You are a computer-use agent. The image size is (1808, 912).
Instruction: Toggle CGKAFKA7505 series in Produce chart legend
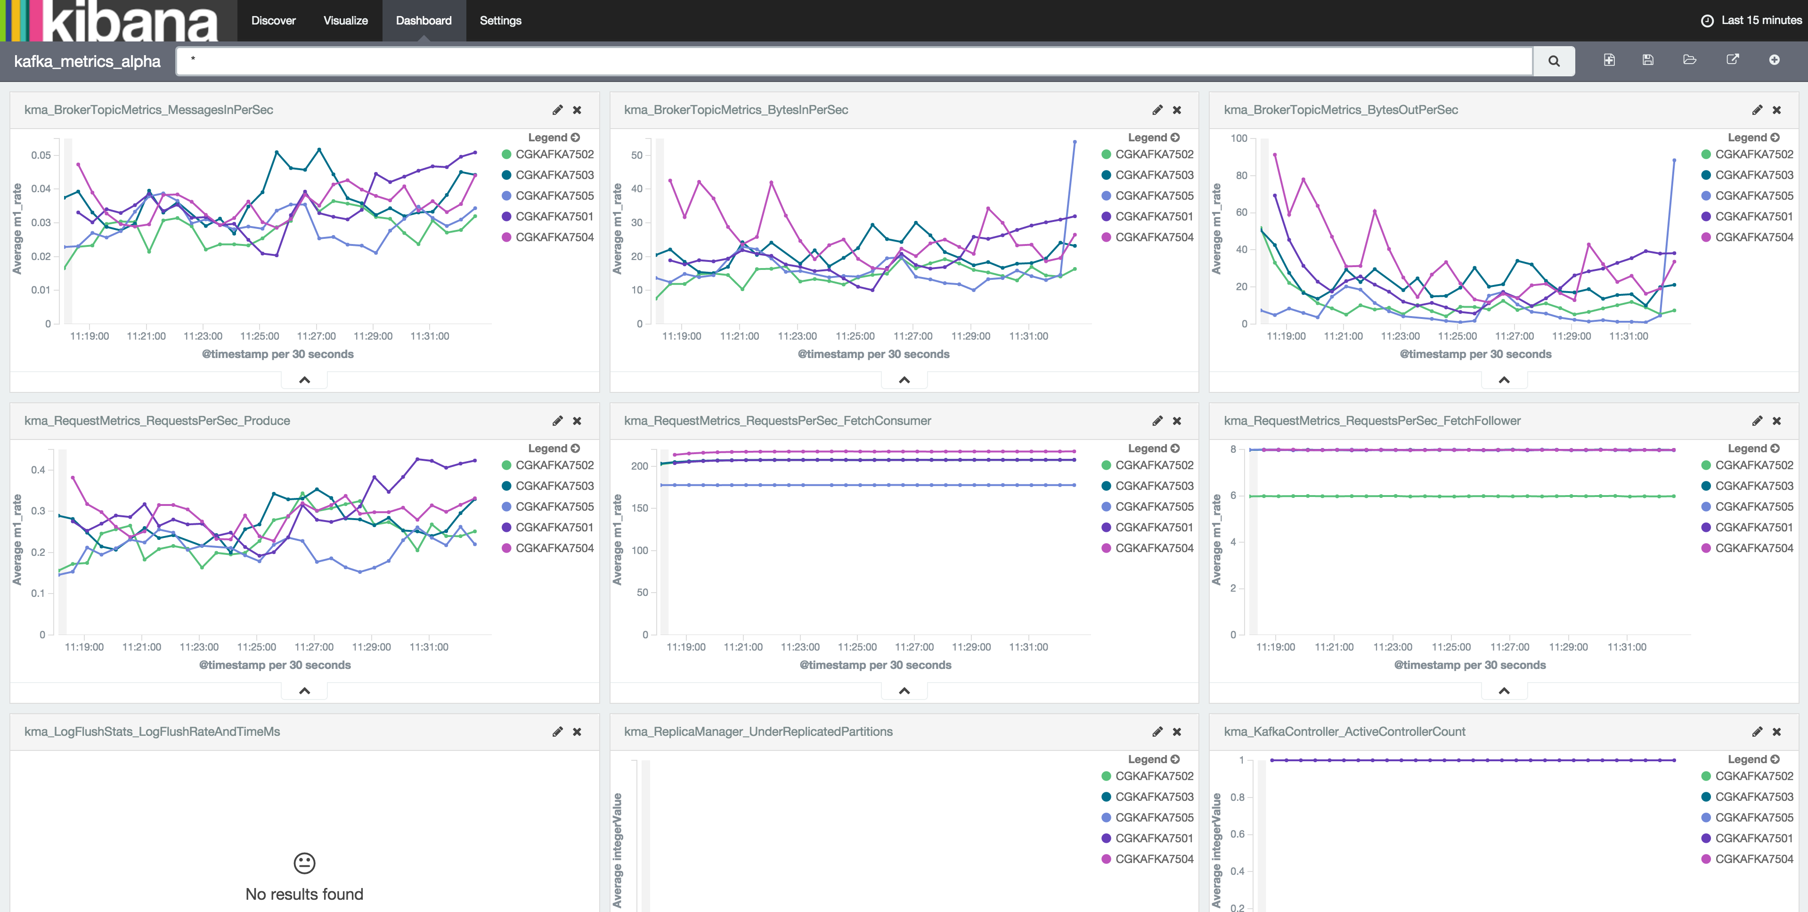(x=554, y=507)
